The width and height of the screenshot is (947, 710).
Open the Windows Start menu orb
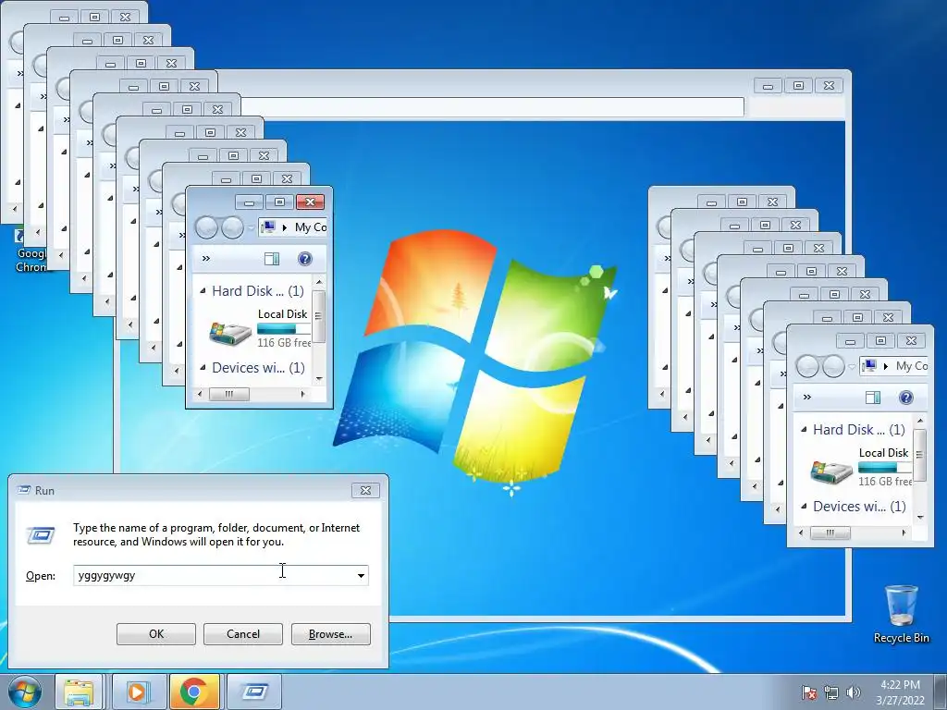25,692
